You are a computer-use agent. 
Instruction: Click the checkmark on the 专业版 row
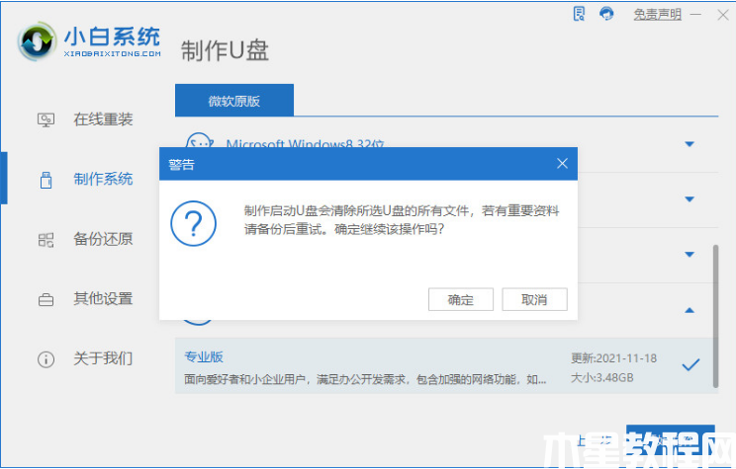point(690,364)
